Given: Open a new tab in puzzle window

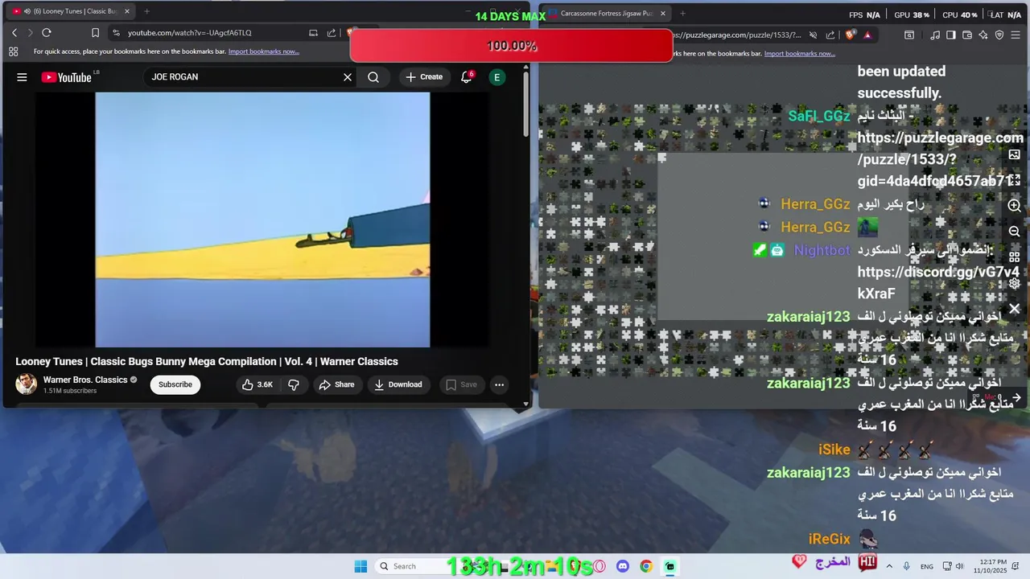Looking at the screenshot, I should point(682,14).
